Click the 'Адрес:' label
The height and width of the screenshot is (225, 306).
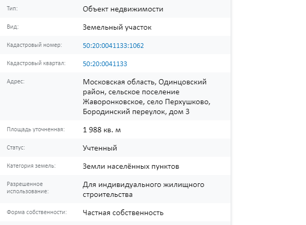(x=16, y=81)
